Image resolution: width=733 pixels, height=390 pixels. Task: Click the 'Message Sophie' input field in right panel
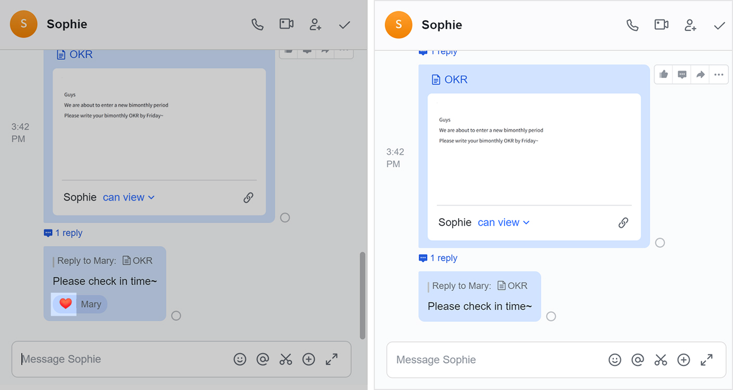pos(487,360)
